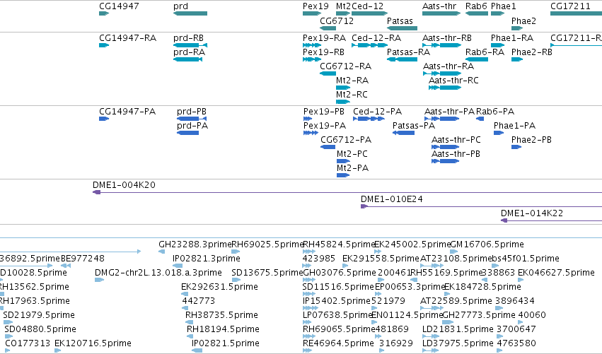This screenshot has width=602, height=354.
Task: Select transcript Aats-thr-RA
Action: pos(448,66)
